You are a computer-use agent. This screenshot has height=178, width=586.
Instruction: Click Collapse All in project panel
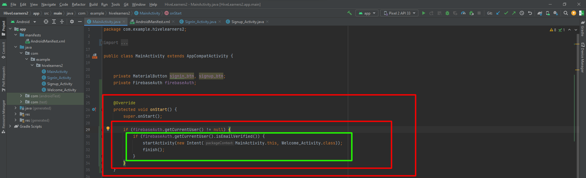point(62,21)
